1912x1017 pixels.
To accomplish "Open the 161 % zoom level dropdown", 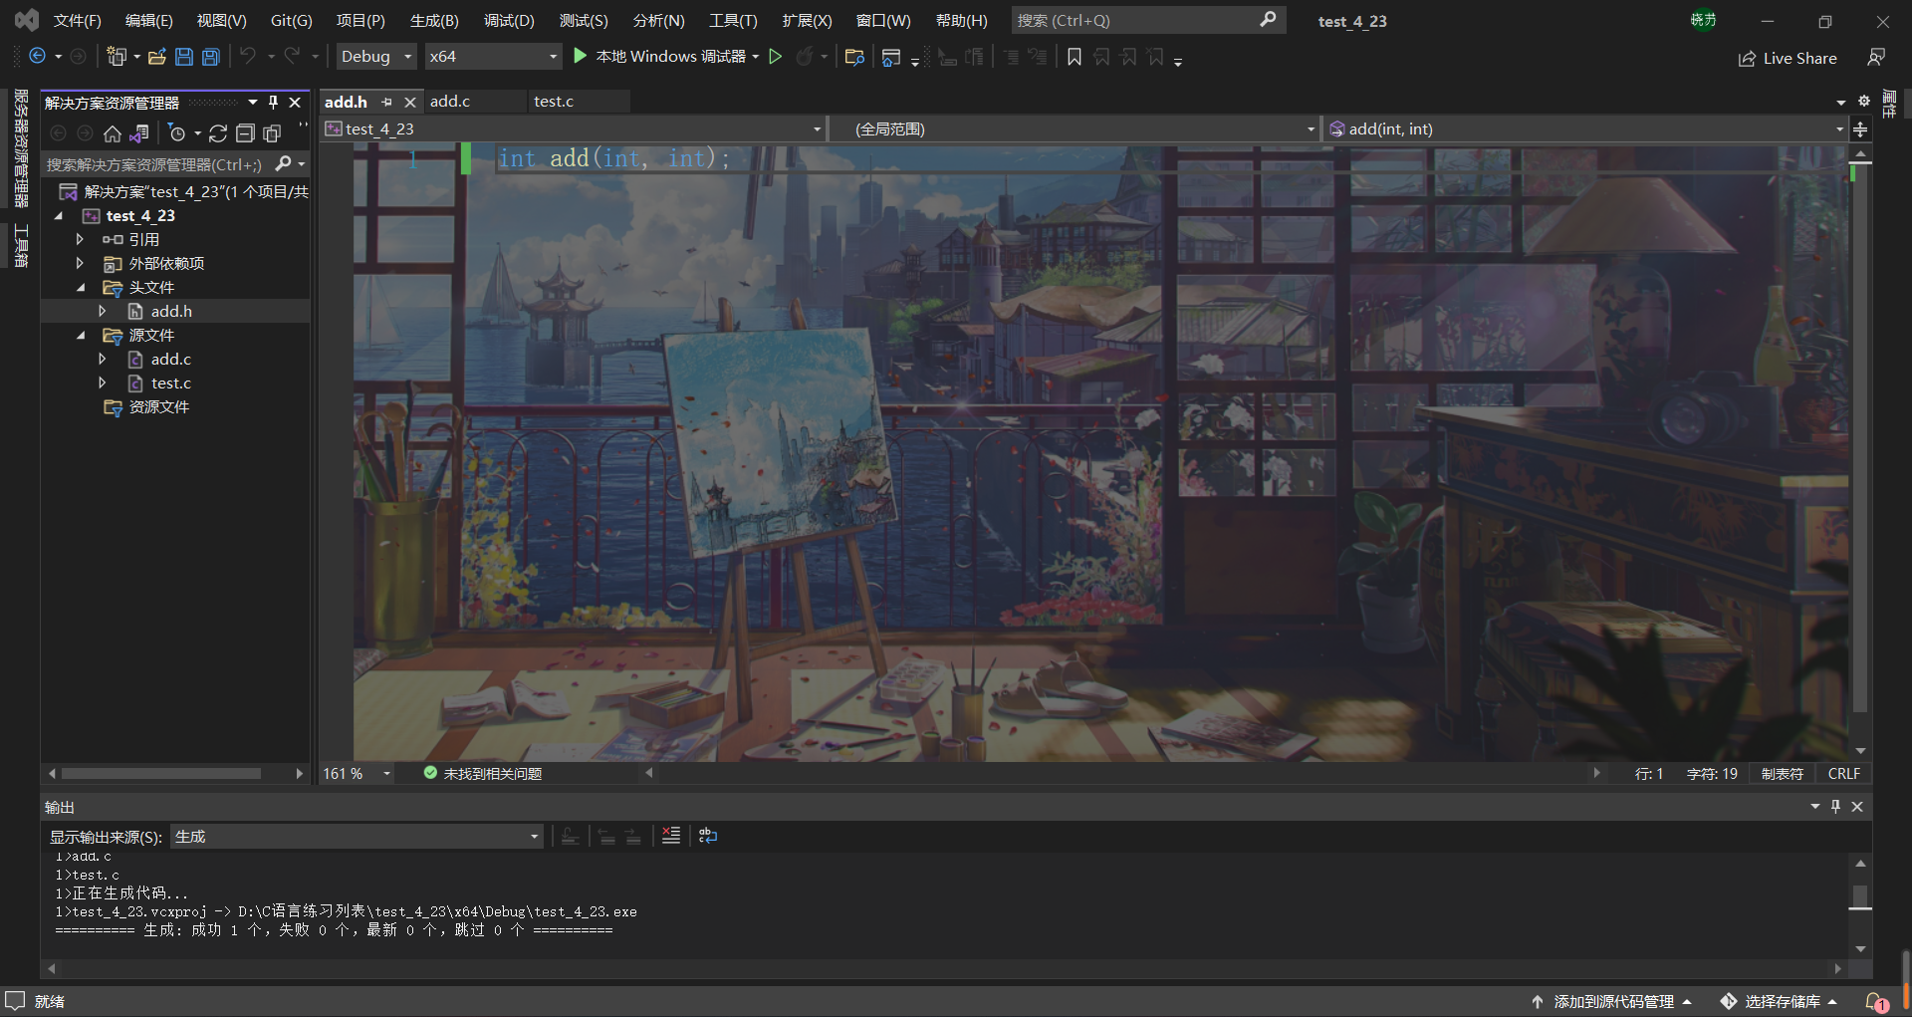I will pos(357,774).
